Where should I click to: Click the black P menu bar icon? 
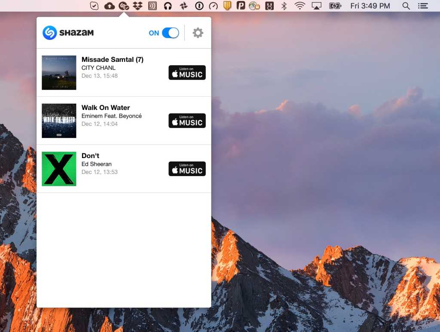241,6
